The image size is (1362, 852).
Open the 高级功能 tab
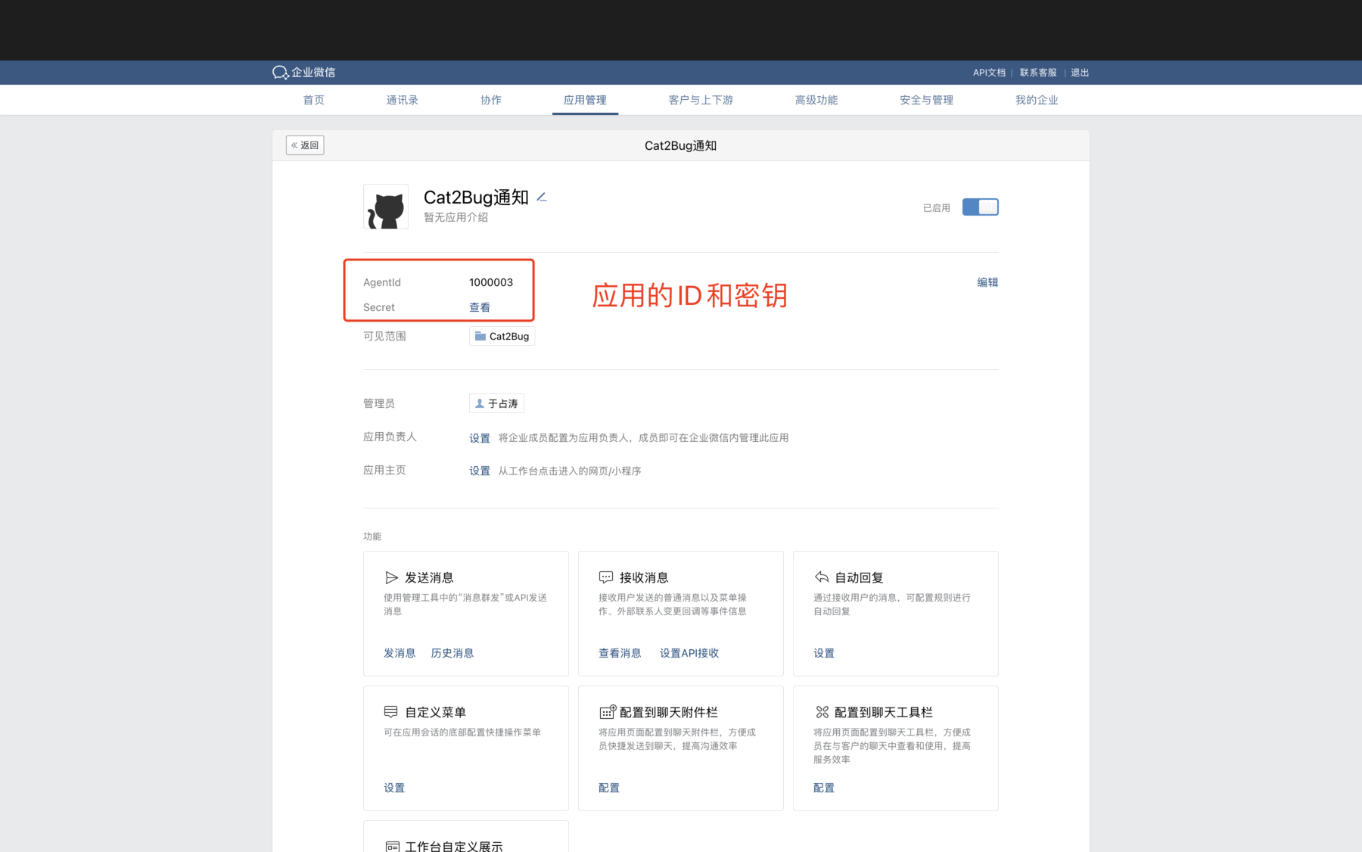(x=816, y=100)
